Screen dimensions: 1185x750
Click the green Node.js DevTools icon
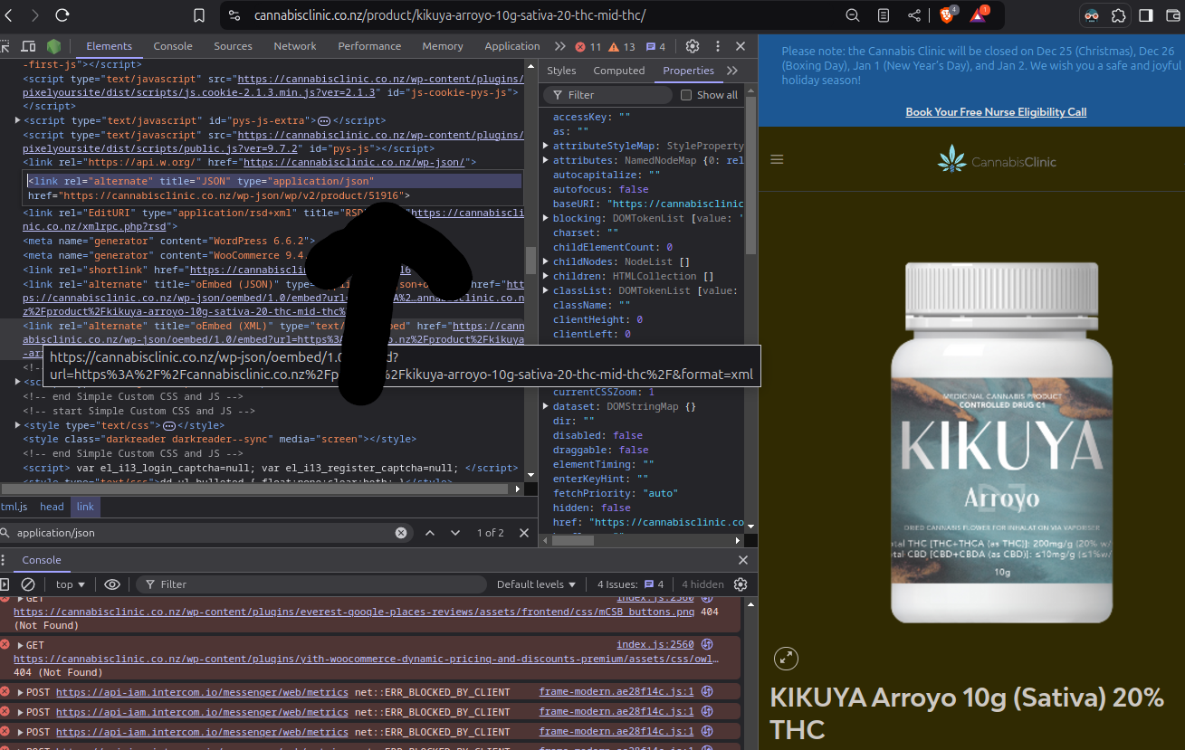click(54, 46)
